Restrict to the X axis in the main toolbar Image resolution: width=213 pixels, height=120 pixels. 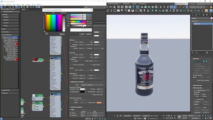(161, 7)
